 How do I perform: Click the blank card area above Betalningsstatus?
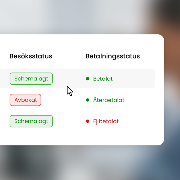[x=113, y=44]
